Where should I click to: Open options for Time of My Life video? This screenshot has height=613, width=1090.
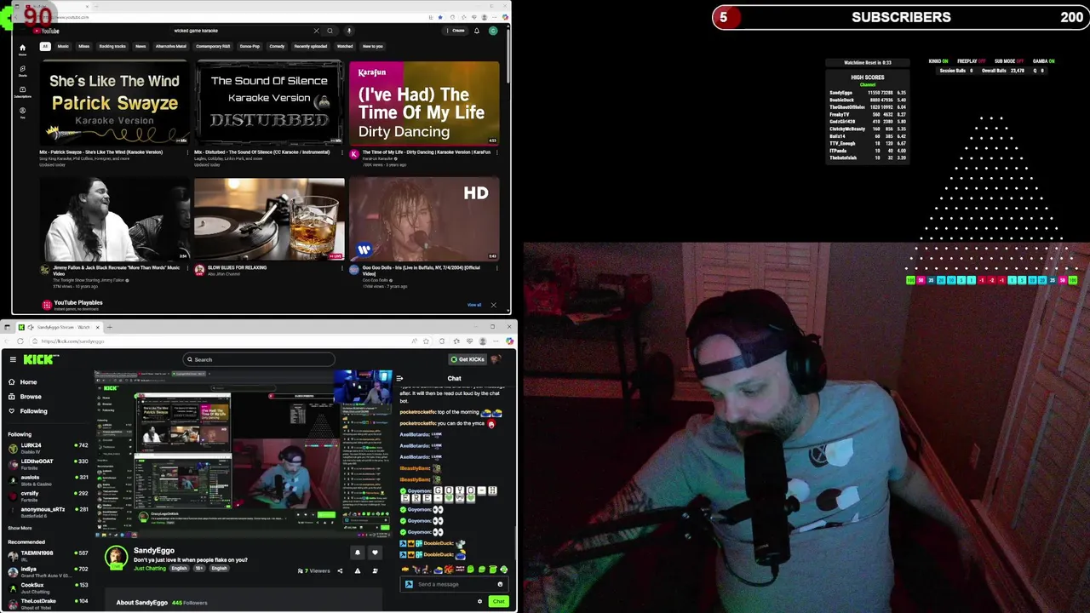(497, 152)
